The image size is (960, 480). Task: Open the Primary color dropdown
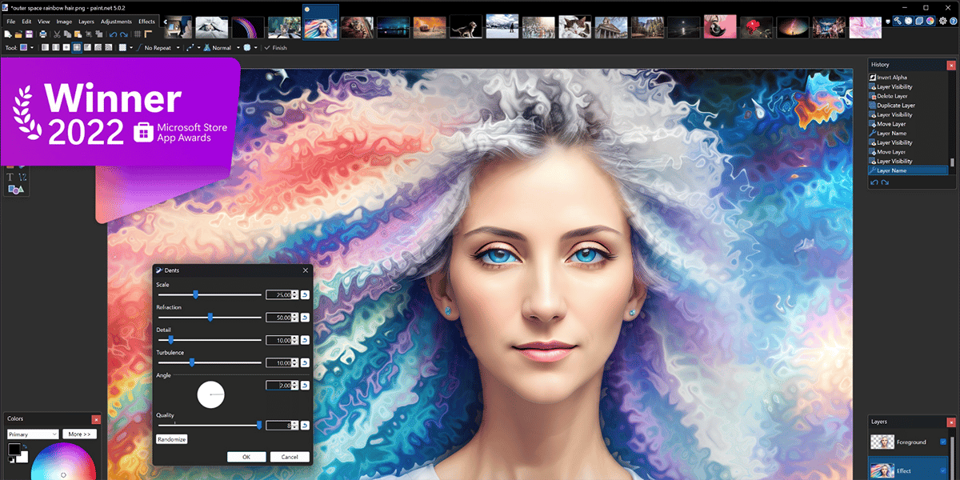point(33,434)
